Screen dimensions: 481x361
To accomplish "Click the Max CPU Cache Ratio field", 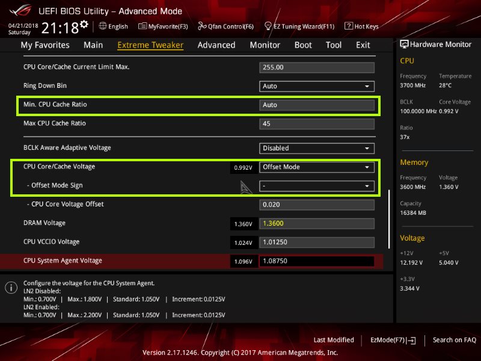I will (317, 124).
